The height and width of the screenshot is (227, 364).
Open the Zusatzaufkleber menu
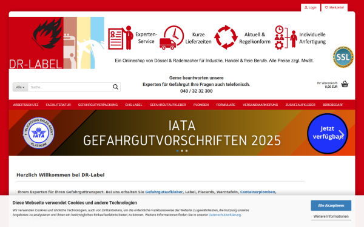coord(300,105)
